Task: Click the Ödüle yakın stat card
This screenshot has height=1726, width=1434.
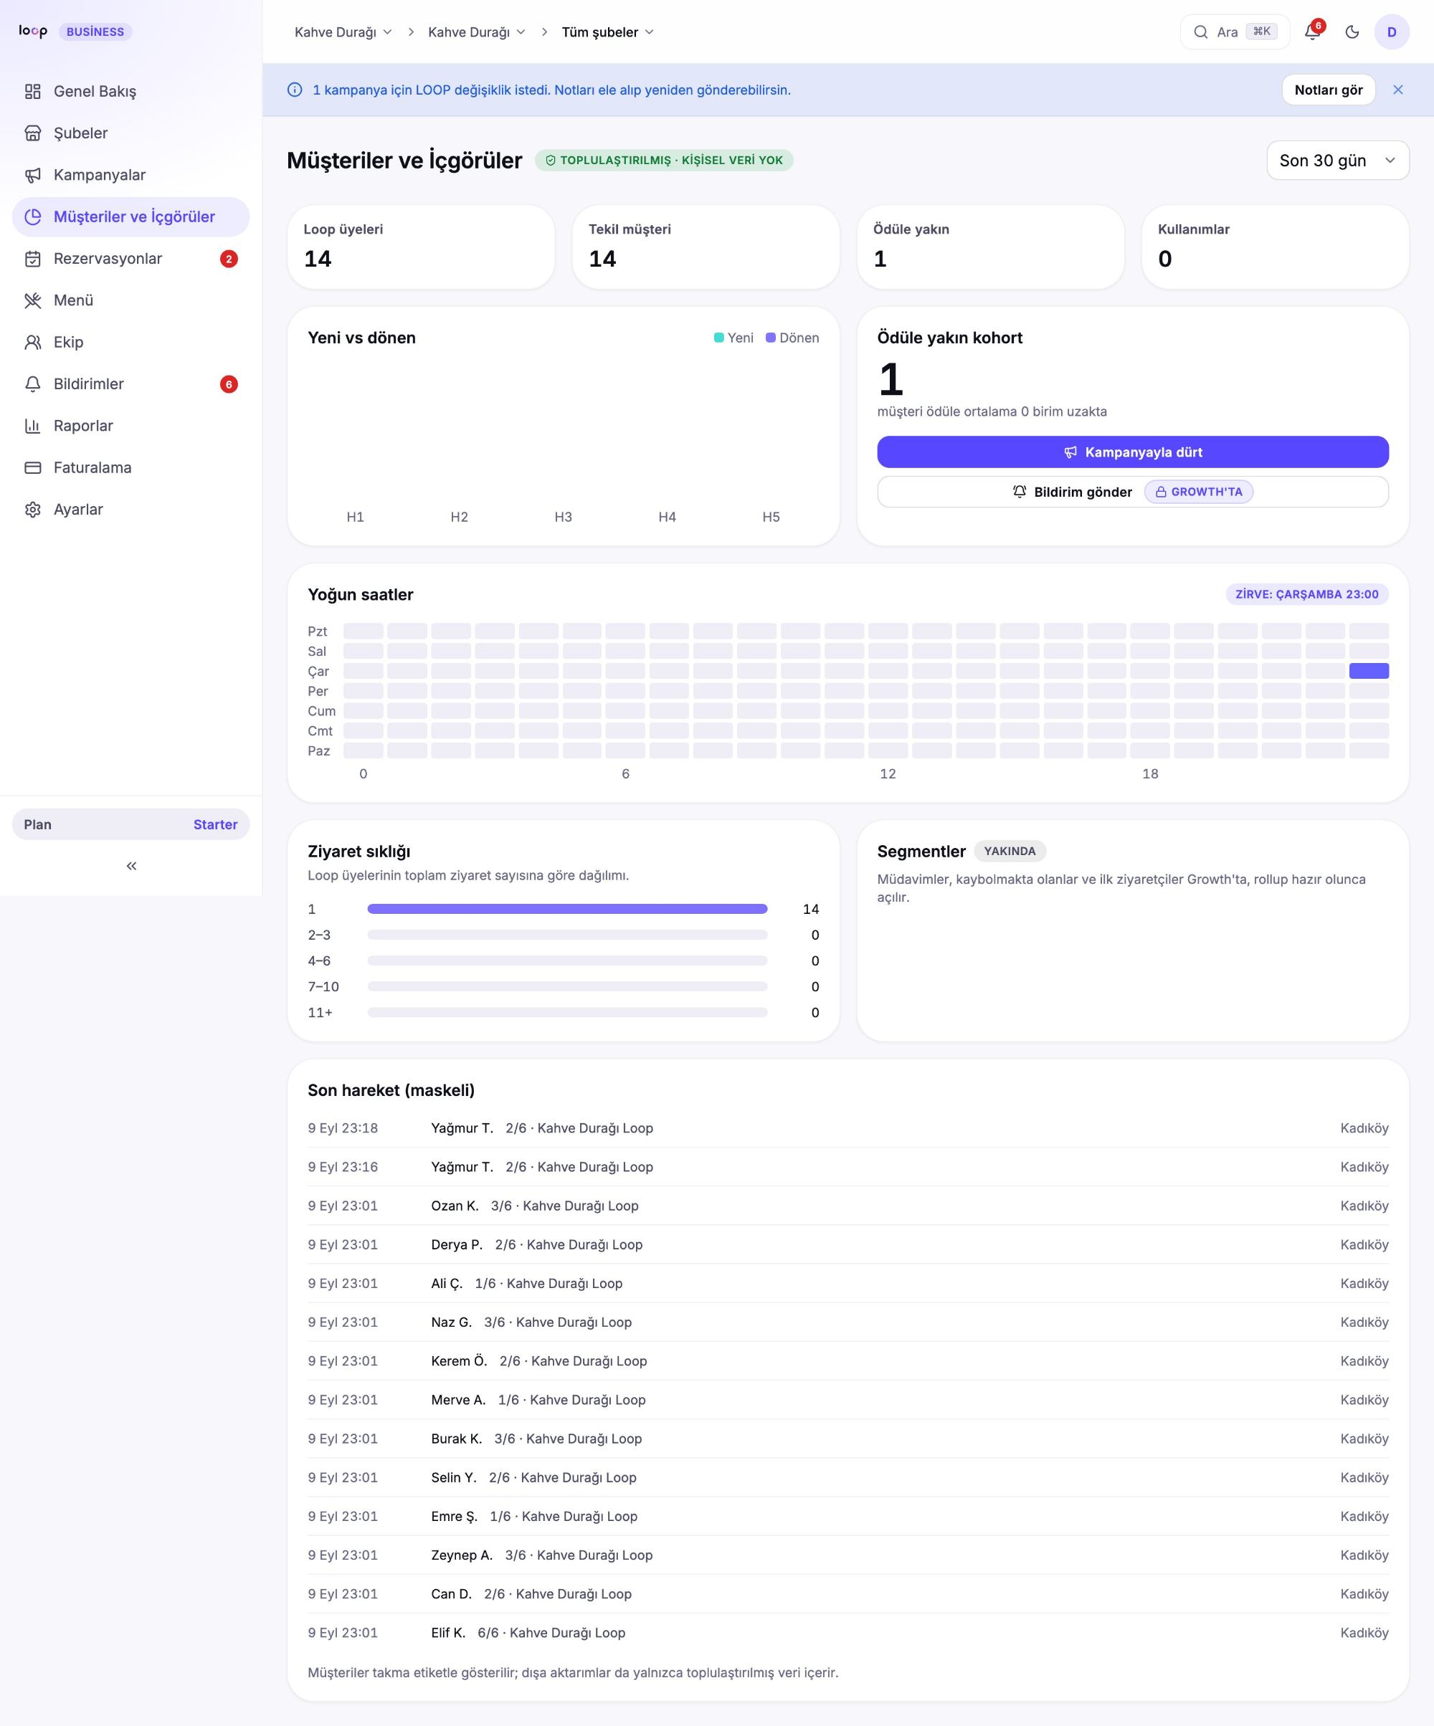Action: point(990,247)
